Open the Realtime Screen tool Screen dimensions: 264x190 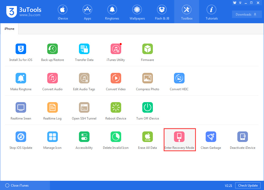point(21,111)
